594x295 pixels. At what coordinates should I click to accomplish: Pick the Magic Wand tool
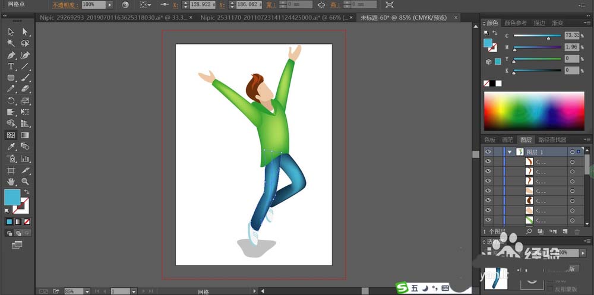click(11, 43)
